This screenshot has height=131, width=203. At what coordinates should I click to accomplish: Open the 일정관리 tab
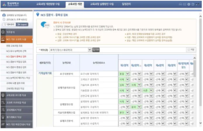tap(126, 4)
